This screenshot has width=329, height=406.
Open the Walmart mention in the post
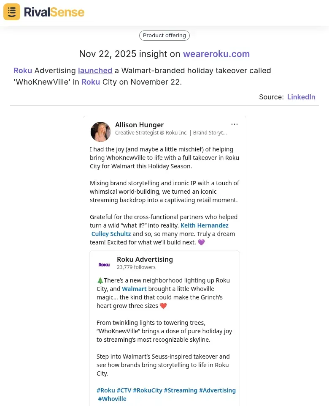click(x=134, y=289)
